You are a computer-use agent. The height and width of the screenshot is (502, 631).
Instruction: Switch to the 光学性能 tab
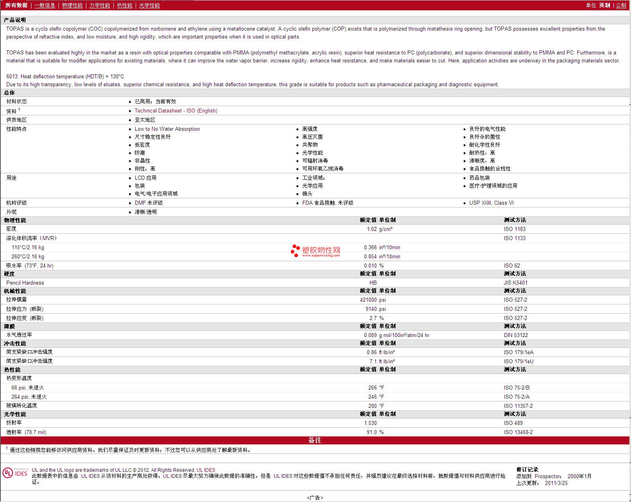pyautogui.click(x=149, y=5)
